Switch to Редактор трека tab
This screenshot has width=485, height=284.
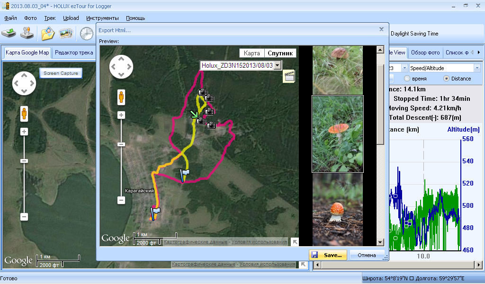coord(74,53)
